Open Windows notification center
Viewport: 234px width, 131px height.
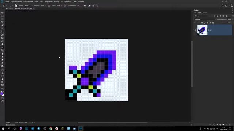tap(230, 128)
